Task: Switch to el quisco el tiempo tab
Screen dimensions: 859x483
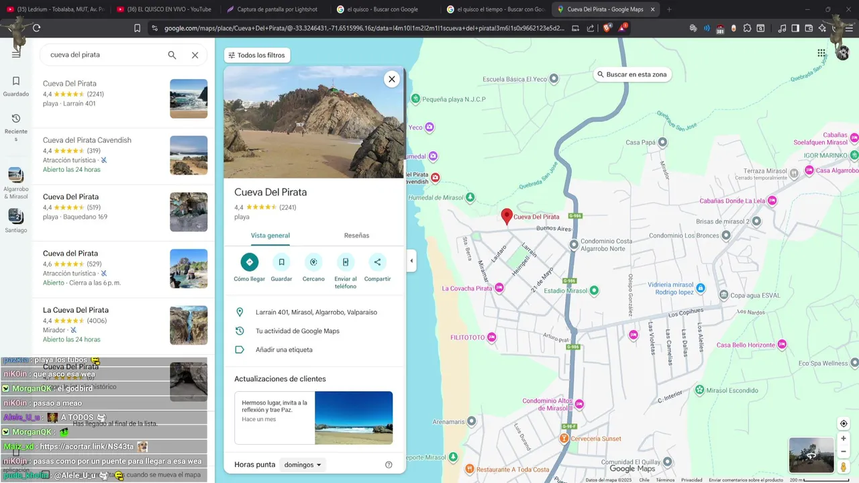Action: [x=495, y=9]
